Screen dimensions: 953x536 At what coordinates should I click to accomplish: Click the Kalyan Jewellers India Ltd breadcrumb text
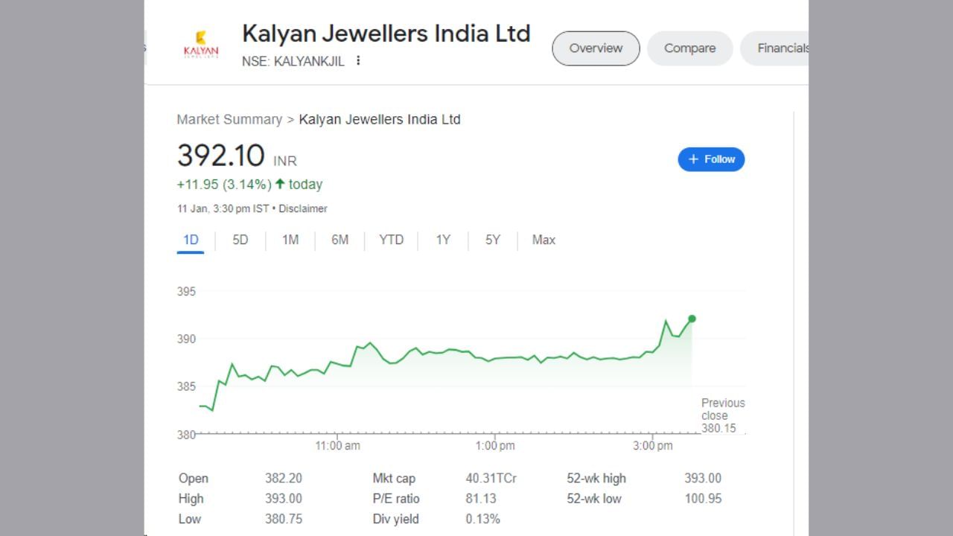pyautogui.click(x=380, y=119)
